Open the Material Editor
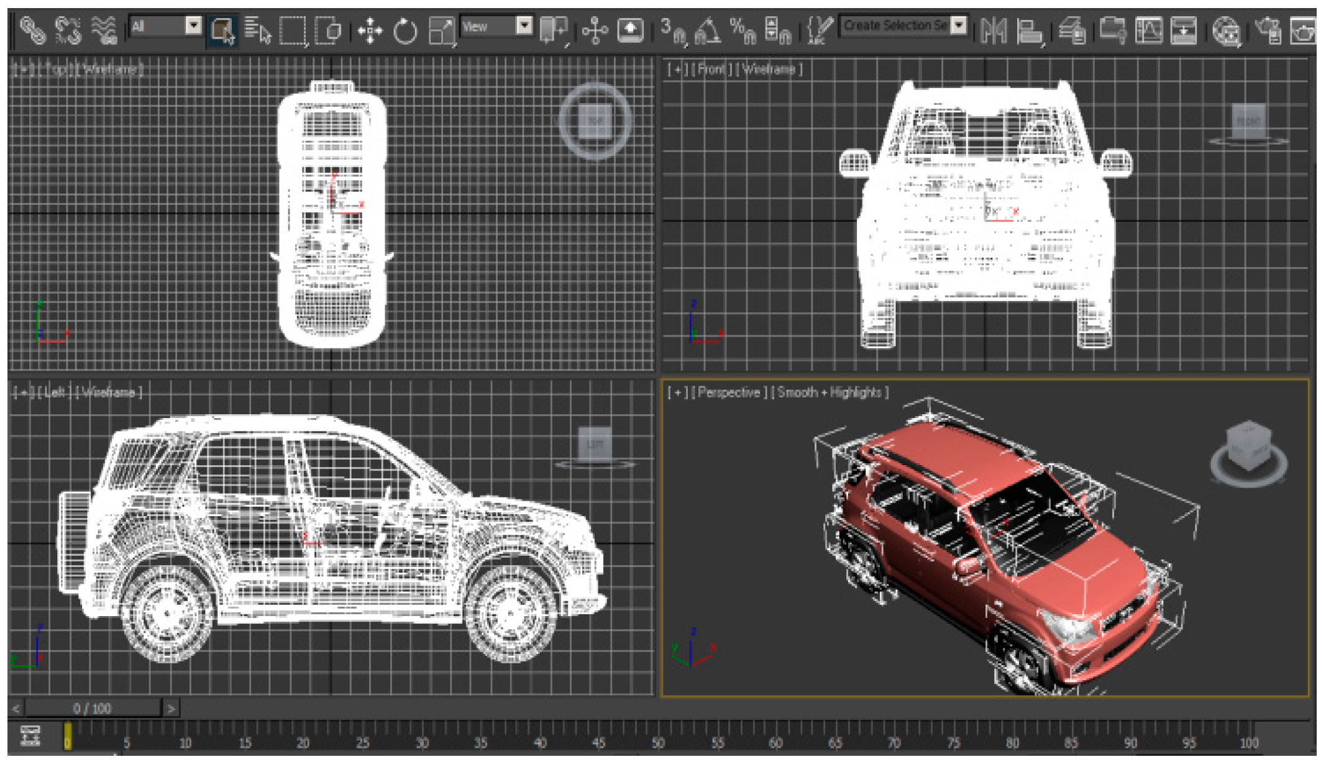 pos(1226,31)
